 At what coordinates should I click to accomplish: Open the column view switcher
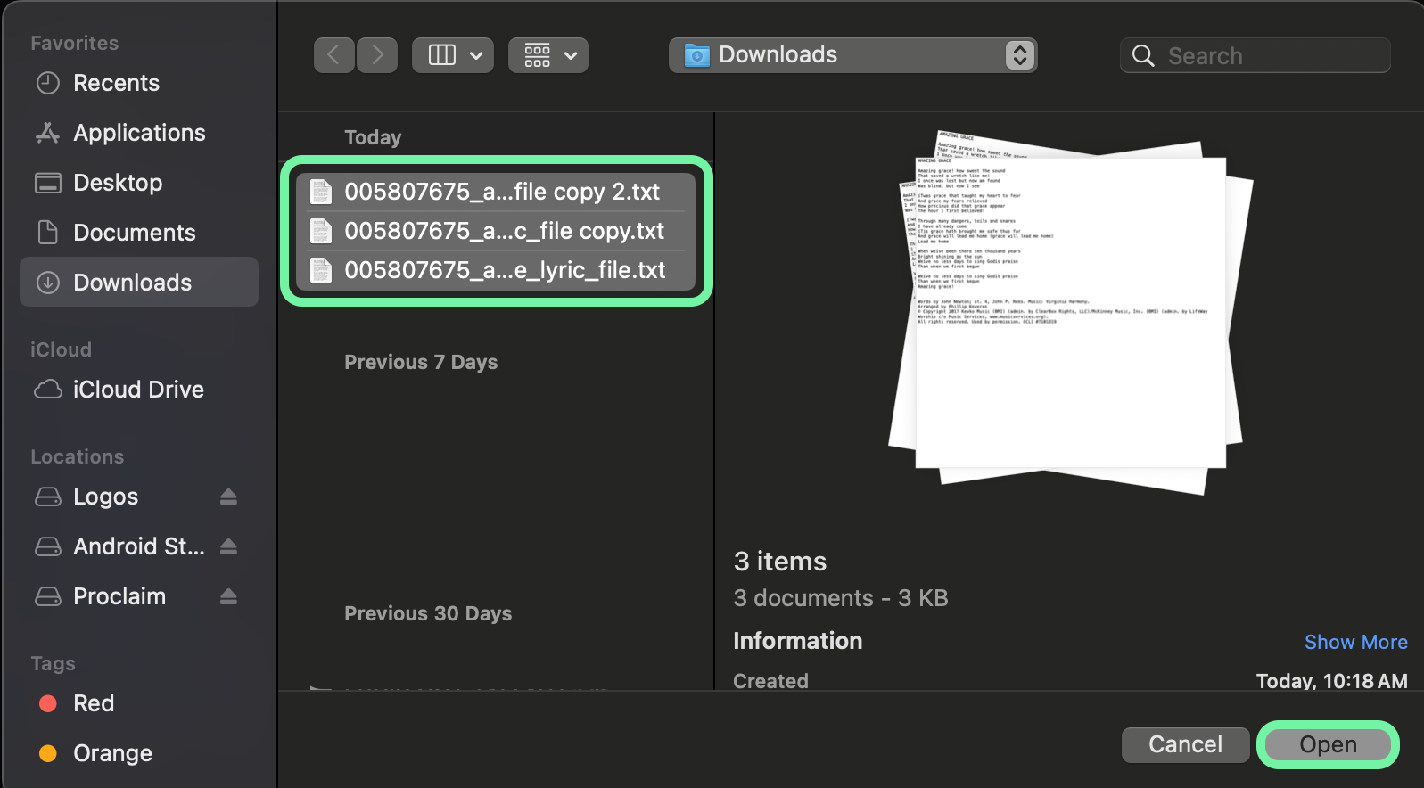pyautogui.click(x=453, y=55)
